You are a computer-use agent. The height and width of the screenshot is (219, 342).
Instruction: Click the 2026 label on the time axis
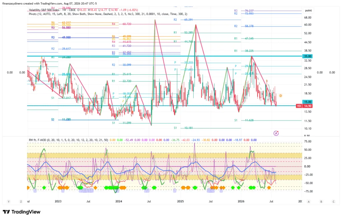241,201
